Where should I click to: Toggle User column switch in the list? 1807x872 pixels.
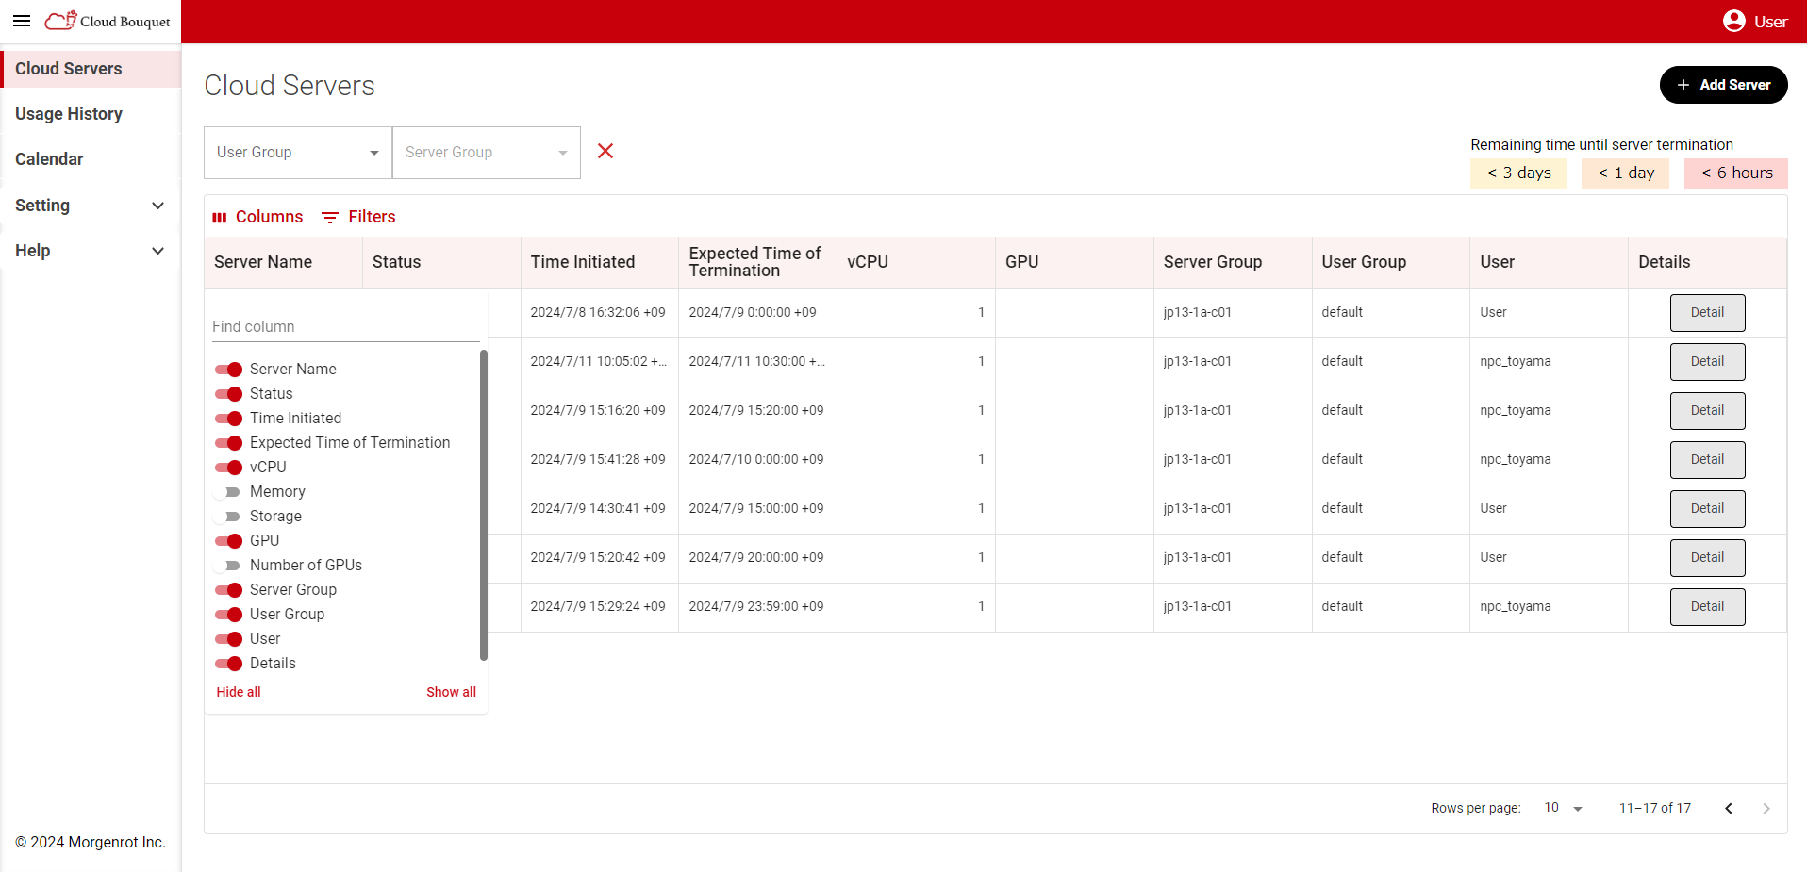coord(228,638)
